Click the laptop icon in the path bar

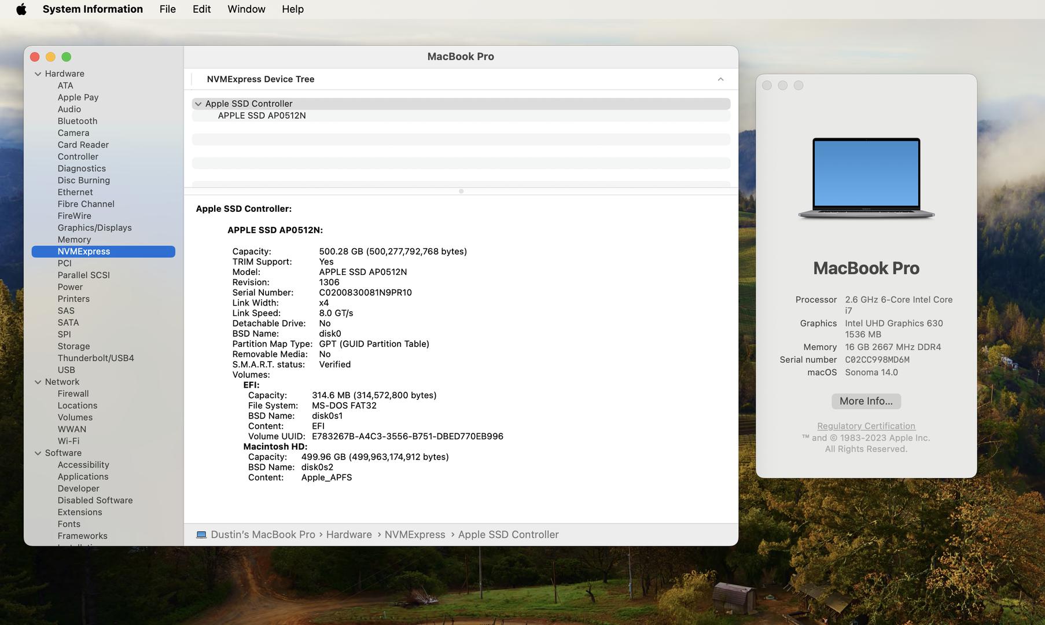click(201, 535)
